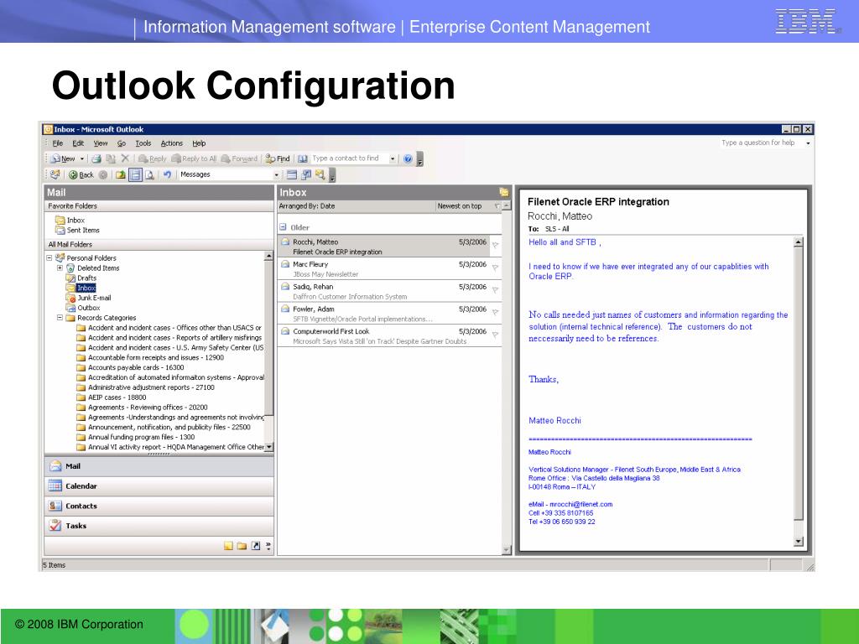Image resolution: width=859 pixels, height=644 pixels.
Task: Open the Contacts navigation pane
Action: click(159, 506)
